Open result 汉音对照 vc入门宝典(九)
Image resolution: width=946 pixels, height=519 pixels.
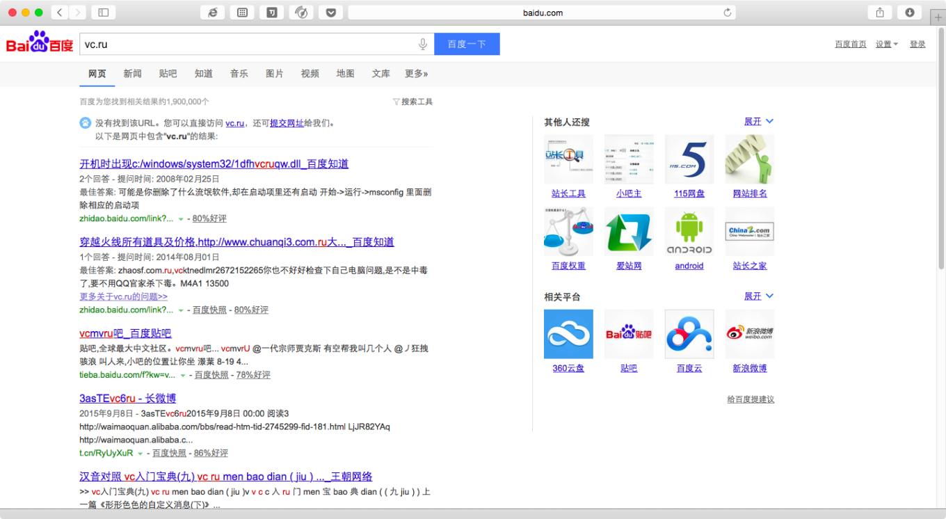[x=226, y=477]
